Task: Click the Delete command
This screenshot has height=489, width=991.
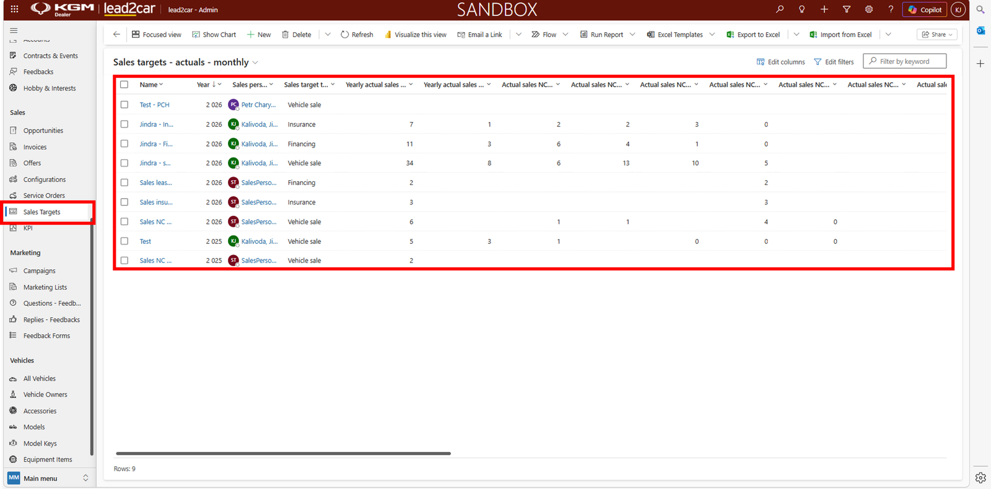Action: point(297,35)
